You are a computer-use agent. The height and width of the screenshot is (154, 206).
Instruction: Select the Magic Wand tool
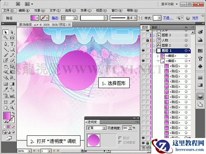pos(6,38)
